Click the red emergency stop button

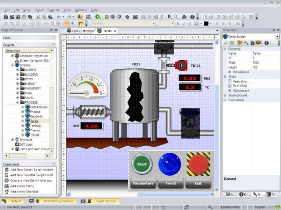[x=199, y=164]
